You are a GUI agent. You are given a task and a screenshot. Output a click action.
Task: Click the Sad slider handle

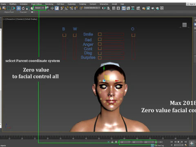point(100,39)
